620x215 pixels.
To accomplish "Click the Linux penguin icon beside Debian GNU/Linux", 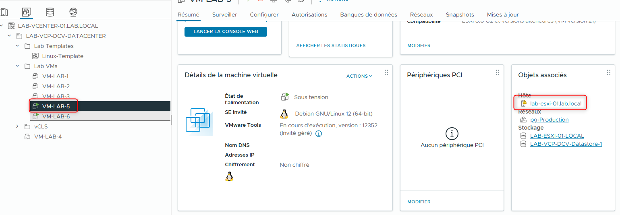I will tap(284, 114).
